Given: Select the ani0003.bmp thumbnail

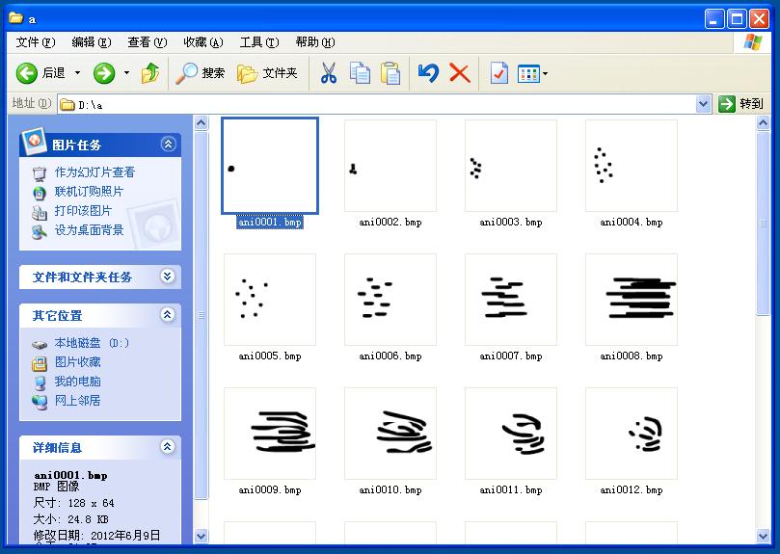Looking at the screenshot, I should click(x=511, y=166).
